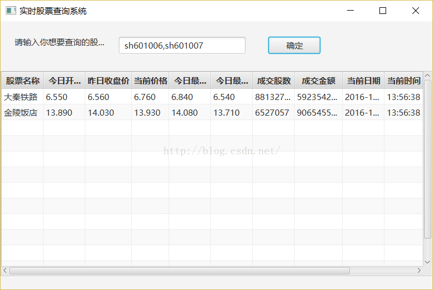
Task: Click the app icon in title bar
Action: [x=11, y=11]
